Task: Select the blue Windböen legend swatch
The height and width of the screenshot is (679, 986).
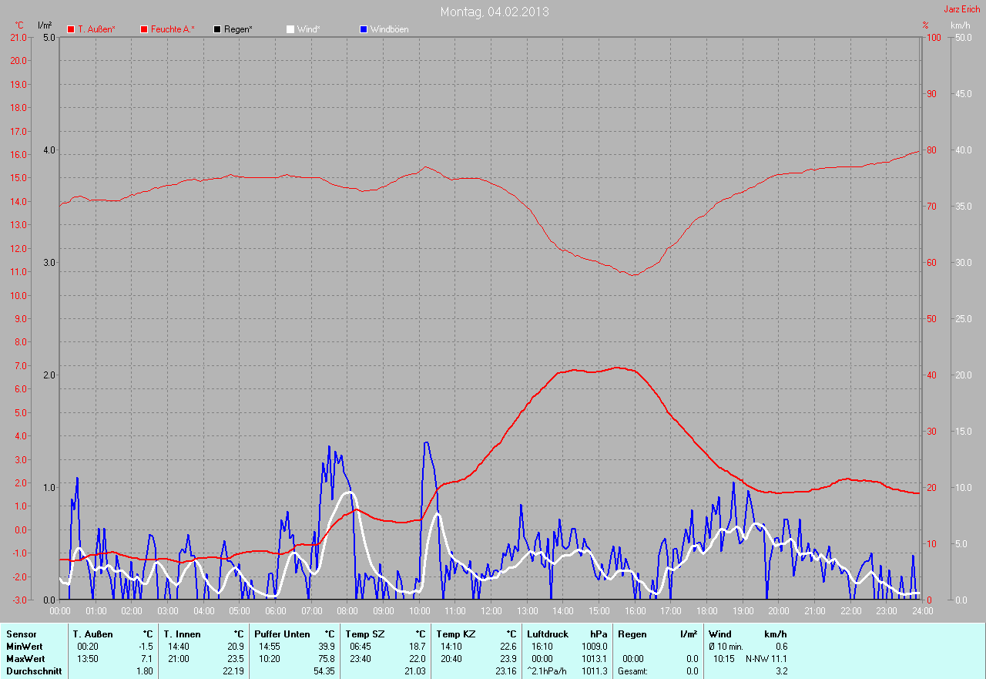Action: click(364, 29)
